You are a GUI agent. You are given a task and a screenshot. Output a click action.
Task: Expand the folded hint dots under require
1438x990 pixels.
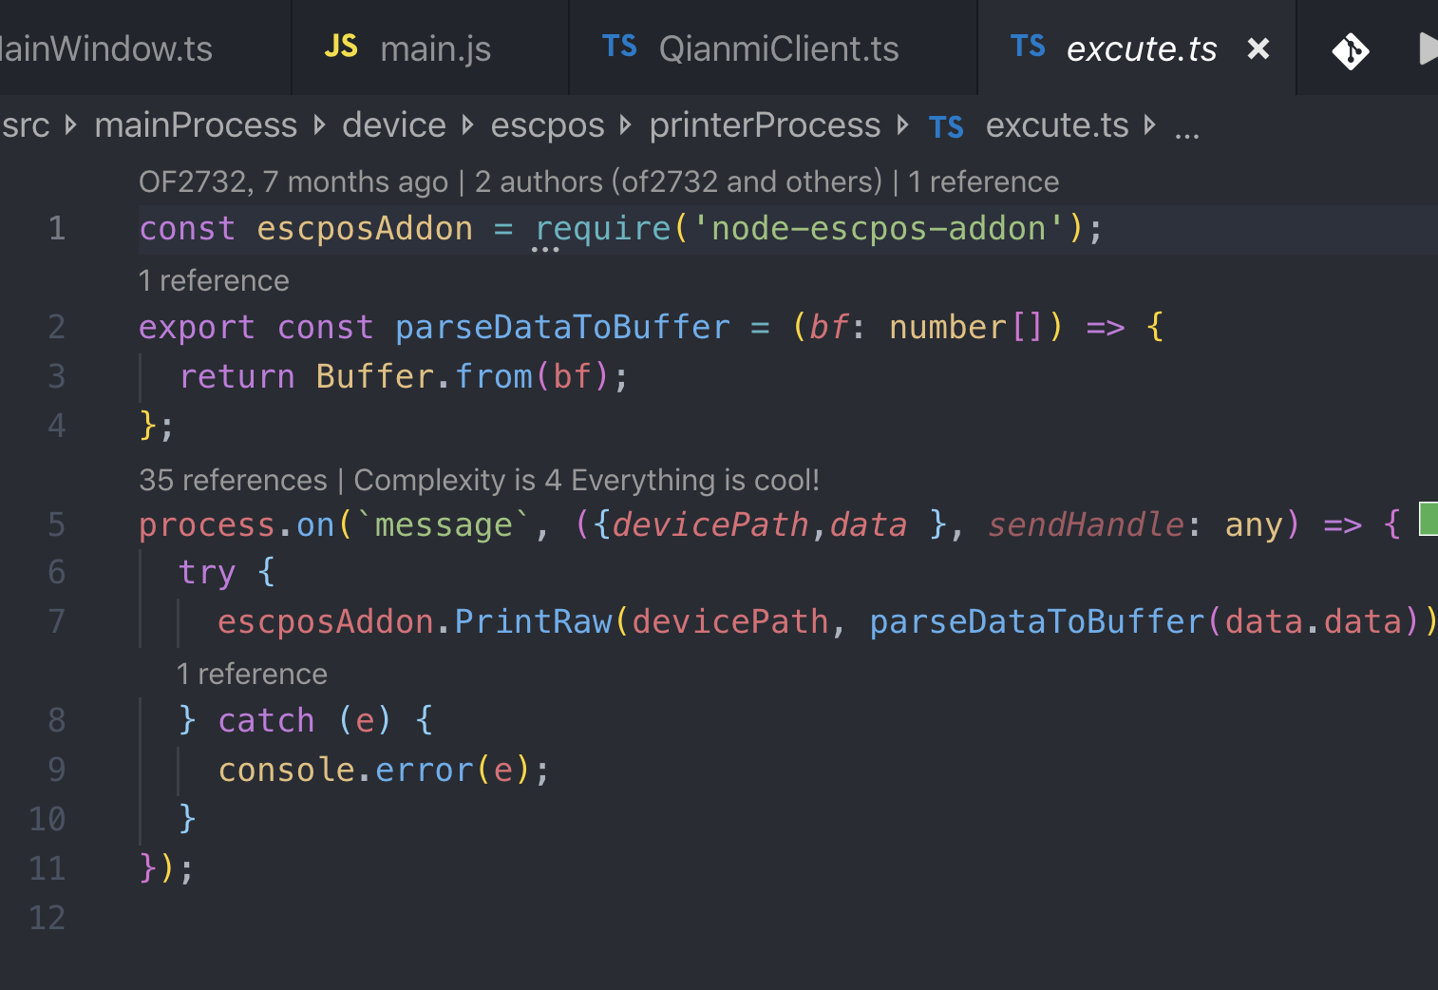(543, 249)
